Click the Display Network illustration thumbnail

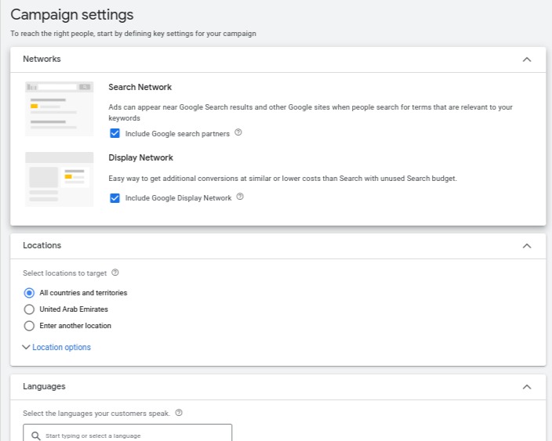pos(59,179)
